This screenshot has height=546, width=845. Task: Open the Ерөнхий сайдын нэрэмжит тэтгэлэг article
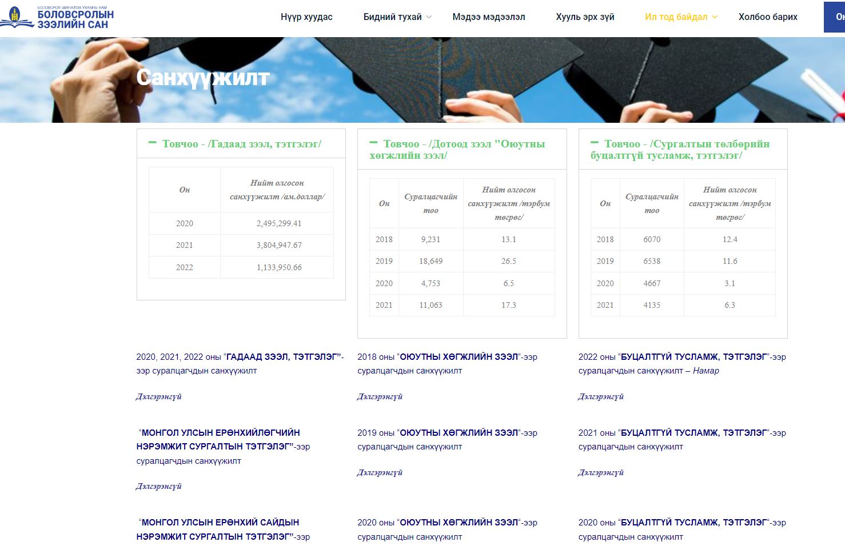click(223, 529)
